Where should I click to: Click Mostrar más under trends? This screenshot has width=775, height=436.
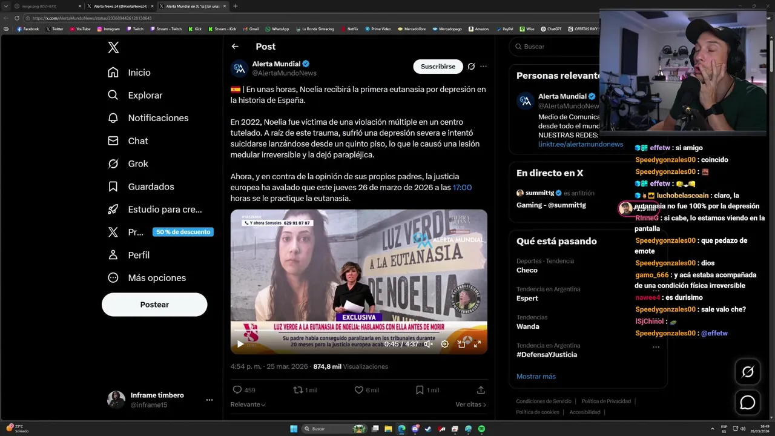(536, 377)
